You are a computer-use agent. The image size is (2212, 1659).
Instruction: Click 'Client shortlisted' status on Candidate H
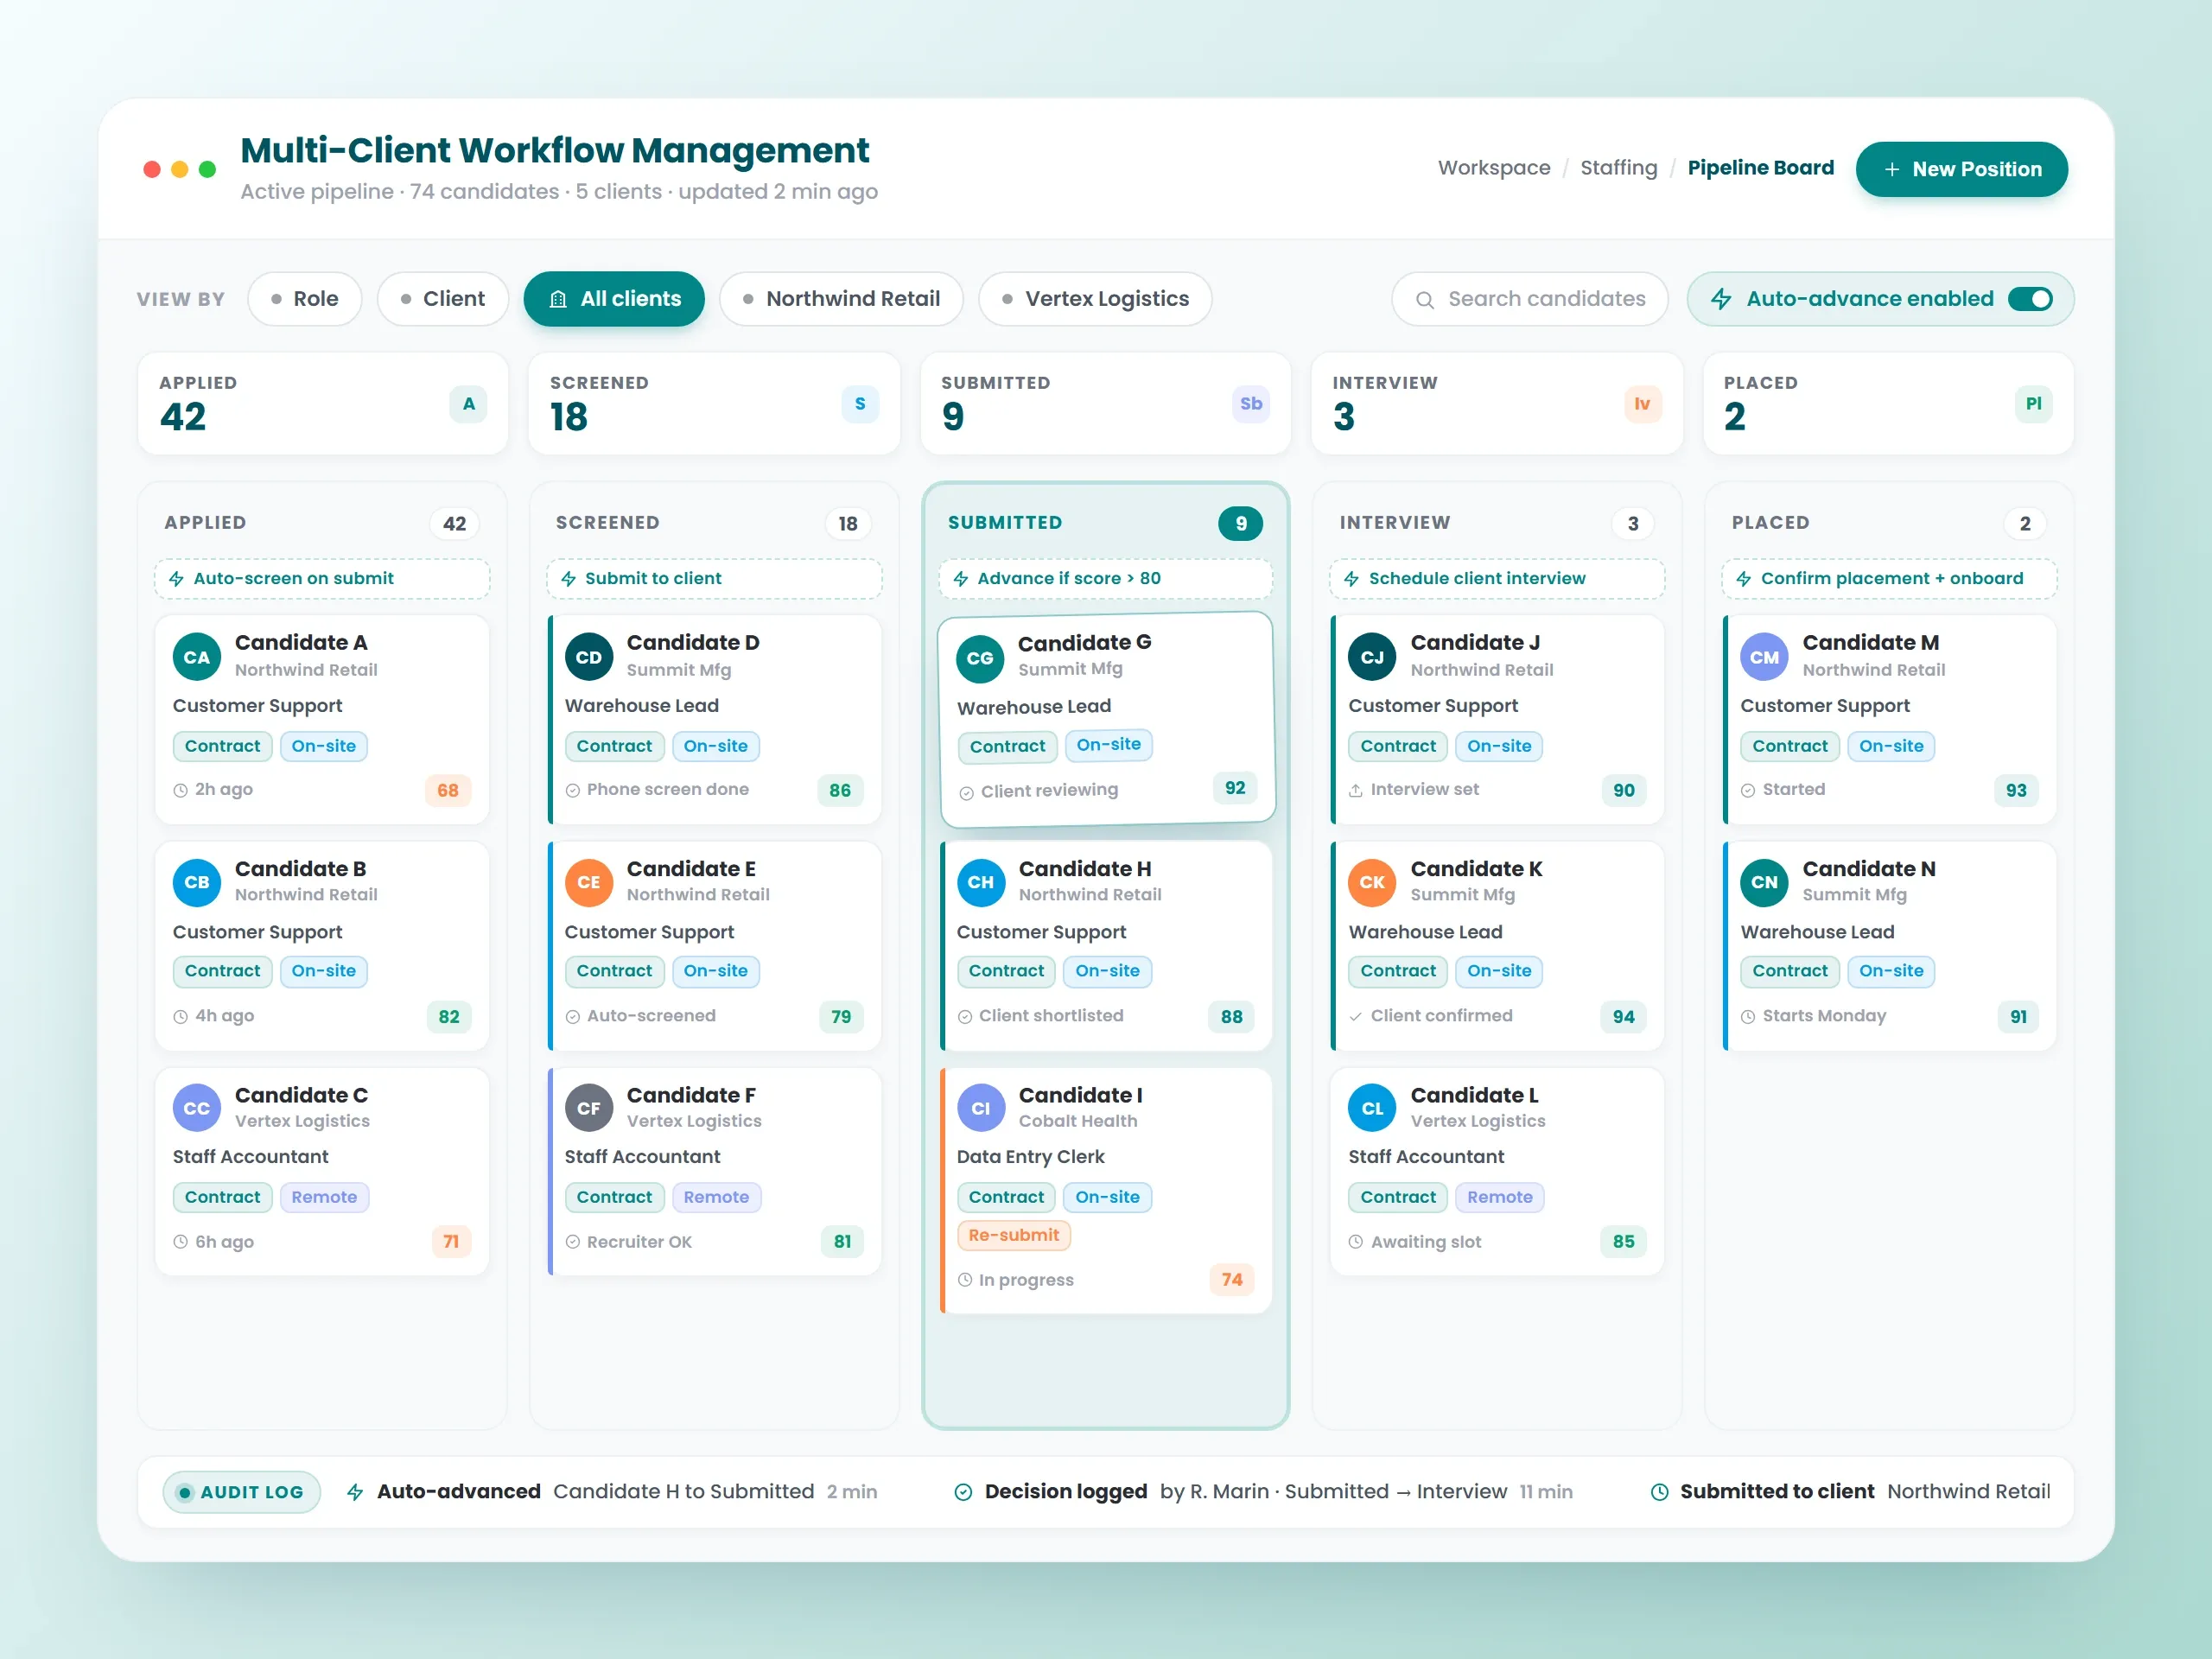pyautogui.click(x=1051, y=1016)
